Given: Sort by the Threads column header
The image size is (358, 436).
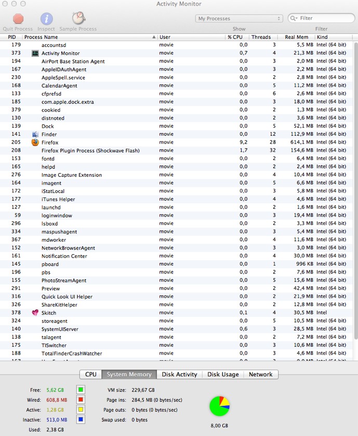Looking at the screenshot, I should tap(263, 37).
